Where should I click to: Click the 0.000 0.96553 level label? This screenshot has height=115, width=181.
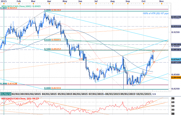[x=9, y=8]
